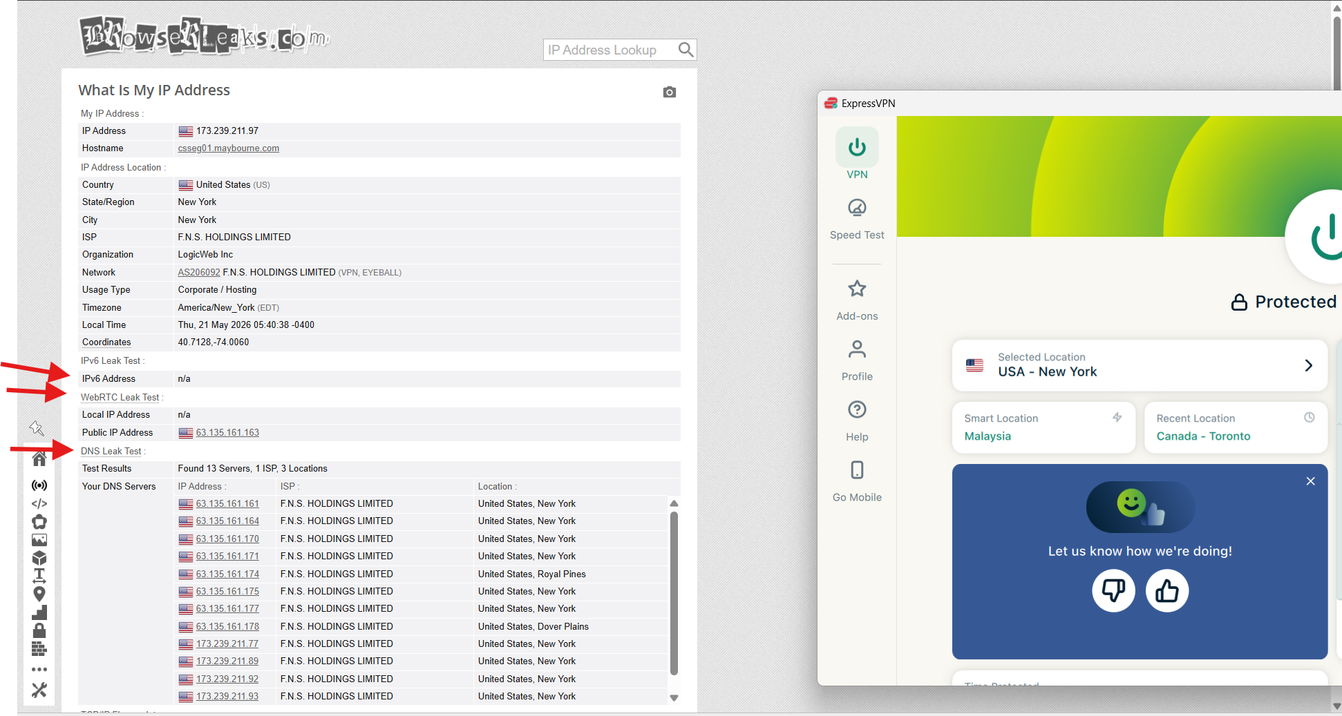The image size is (1342, 716).
Task: Open the staircase icon in sidebar
Action: [39, 612]
